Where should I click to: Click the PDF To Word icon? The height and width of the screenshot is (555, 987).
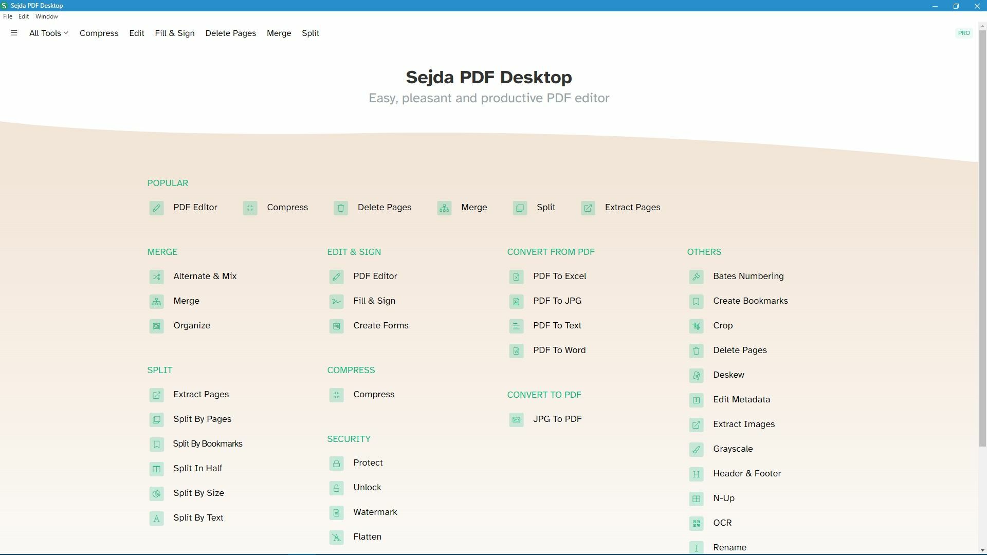click(517, 351)
